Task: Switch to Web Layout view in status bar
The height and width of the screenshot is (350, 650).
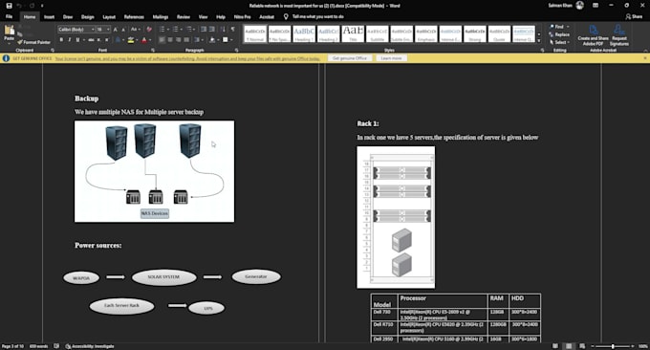Action: coord(582,346)
